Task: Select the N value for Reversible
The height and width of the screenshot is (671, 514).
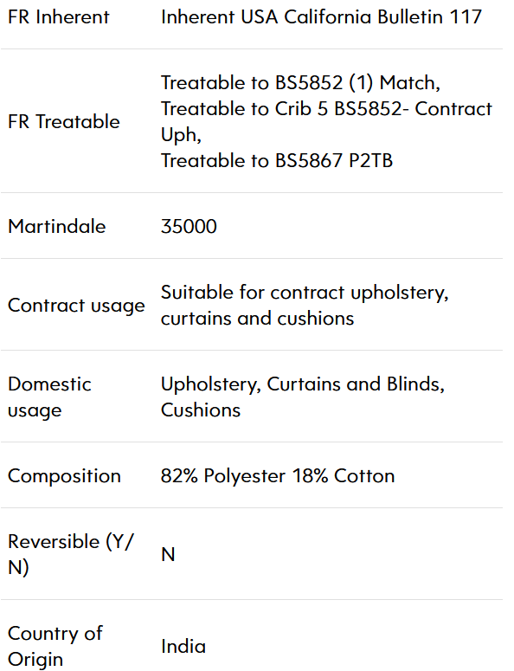Action: click(x=168, y=555)
